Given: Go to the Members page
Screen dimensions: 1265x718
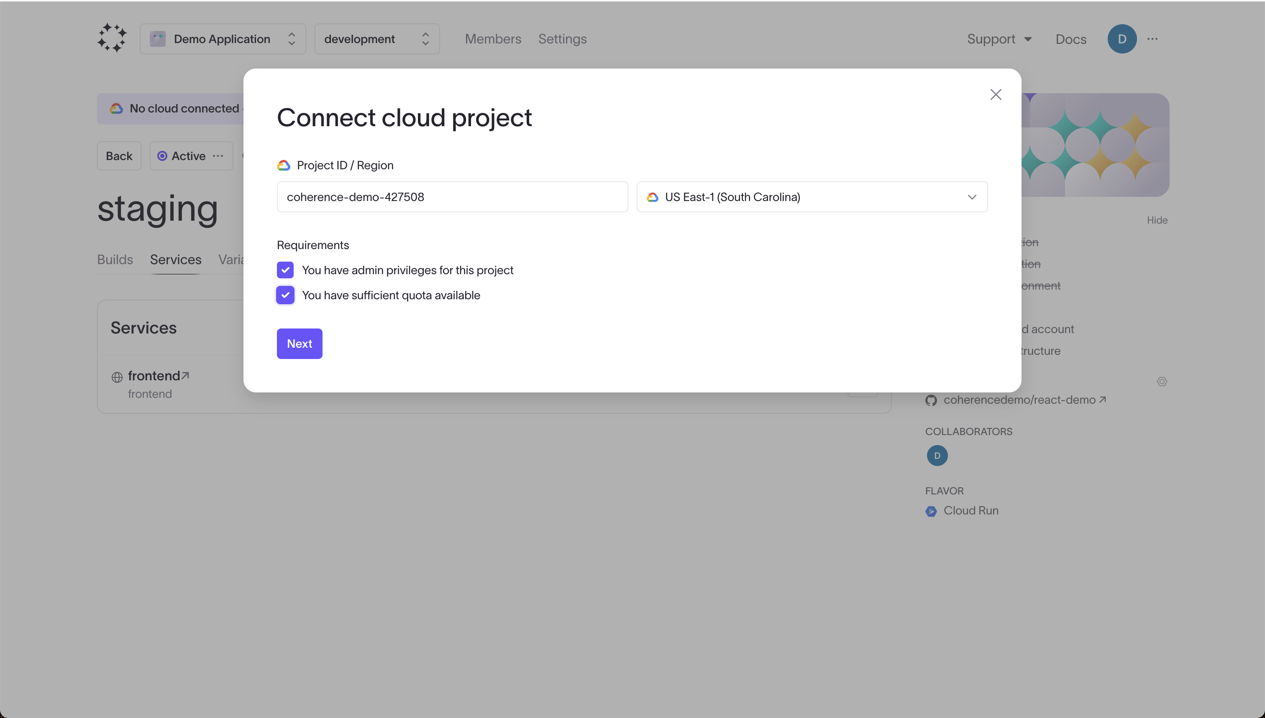Looking at the screenshot, I should [493, 39].
